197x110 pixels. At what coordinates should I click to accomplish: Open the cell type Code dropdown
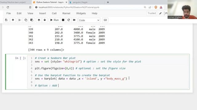[x=89, y=20]
